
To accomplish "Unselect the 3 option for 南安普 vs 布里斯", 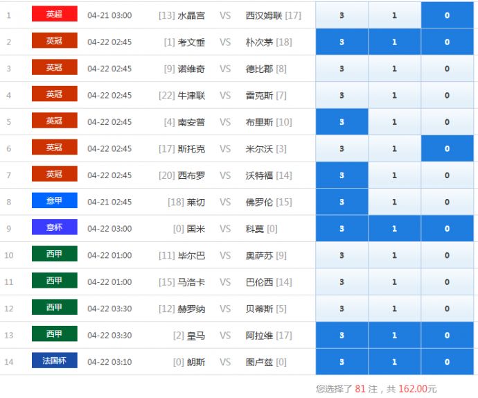I will (342, 122).
